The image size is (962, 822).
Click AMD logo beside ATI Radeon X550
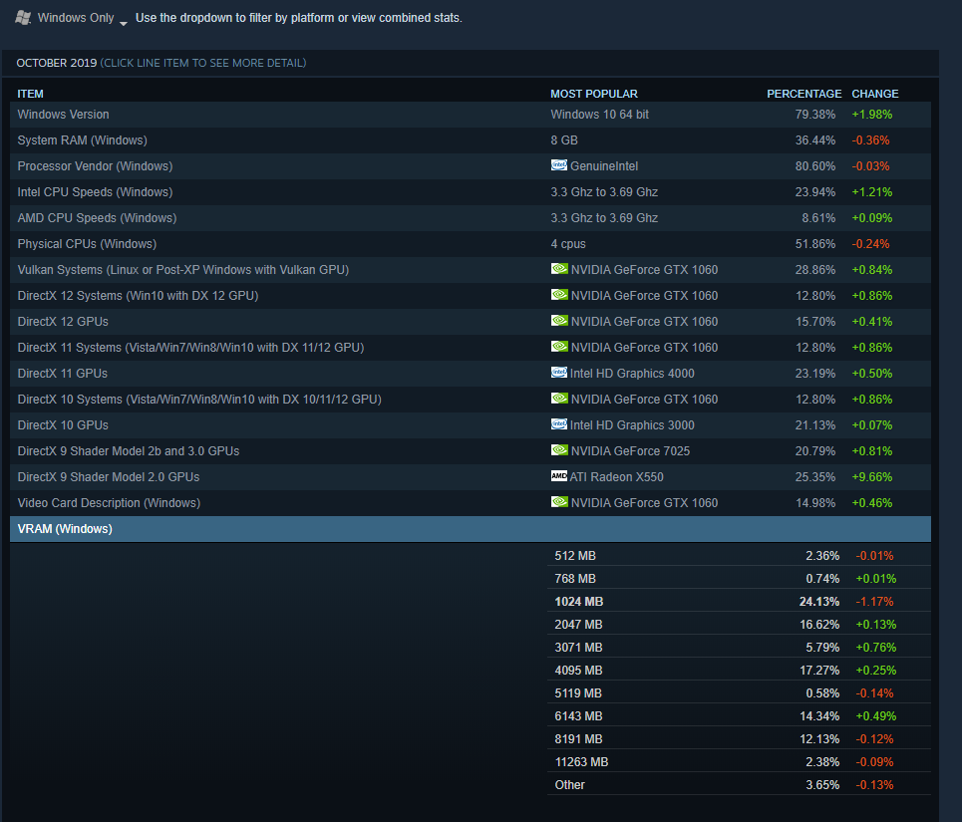point(559,475)
